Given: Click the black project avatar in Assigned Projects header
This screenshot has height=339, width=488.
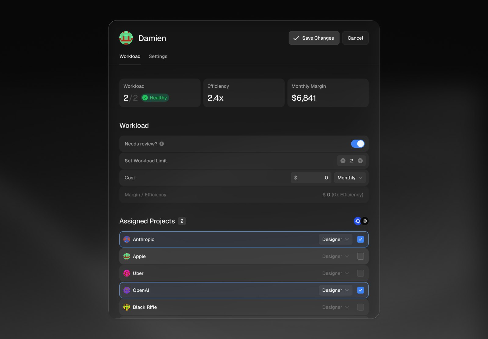Looking at the screenshot, I should point(365,221).
